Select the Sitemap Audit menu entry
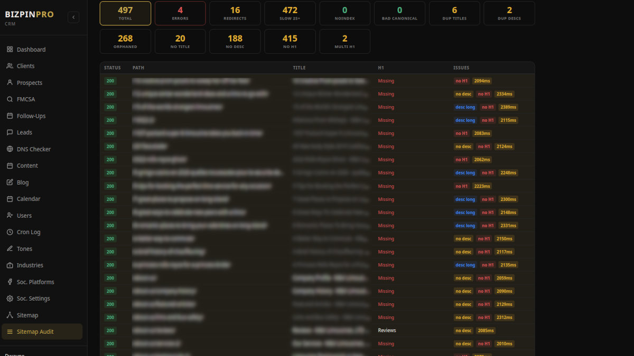The height and width of the screenshot is (356, 634). click(36, 331)
